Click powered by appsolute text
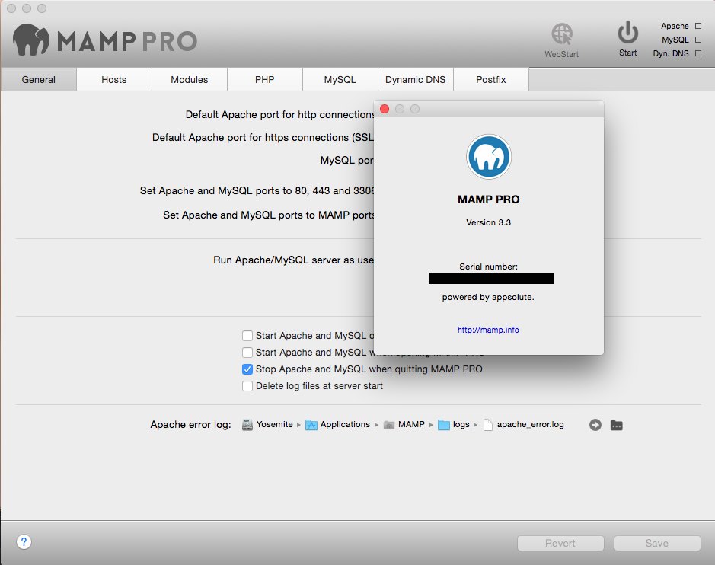 [x=488, y=297]
